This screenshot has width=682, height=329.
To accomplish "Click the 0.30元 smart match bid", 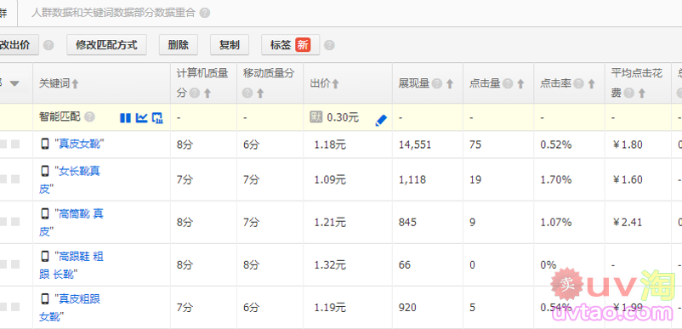I will [x=343, y=117].
